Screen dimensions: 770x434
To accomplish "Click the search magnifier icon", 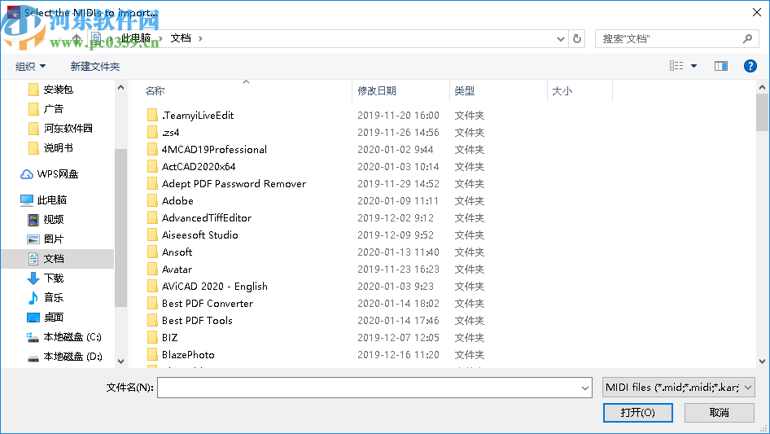I will pos(747,38).
